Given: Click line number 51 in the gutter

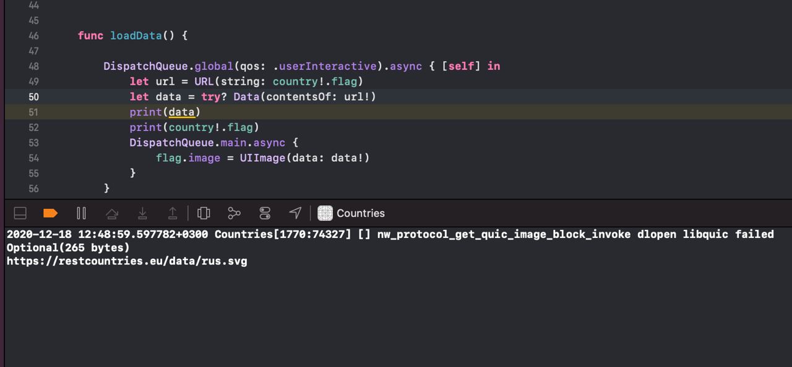Looking at the screenshot, I should [33, 112].
